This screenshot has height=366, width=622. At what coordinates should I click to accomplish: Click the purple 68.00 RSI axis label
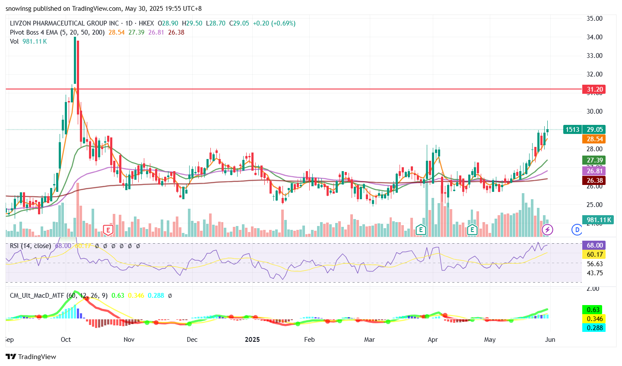point(594,245)
